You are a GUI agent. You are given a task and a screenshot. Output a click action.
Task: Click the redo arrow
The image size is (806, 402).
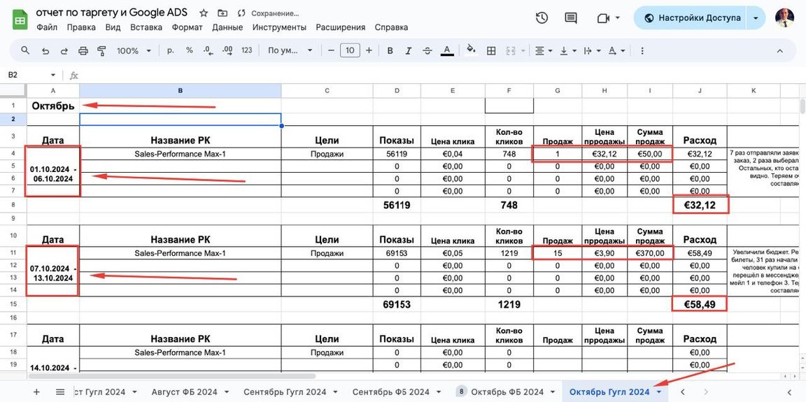point(64,50)
